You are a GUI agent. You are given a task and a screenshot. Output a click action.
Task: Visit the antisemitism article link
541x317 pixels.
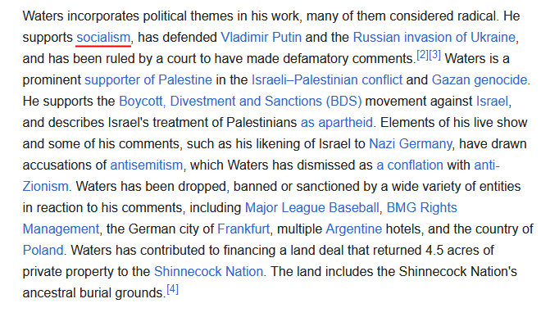pyautogui.click(x=146, y=165)
